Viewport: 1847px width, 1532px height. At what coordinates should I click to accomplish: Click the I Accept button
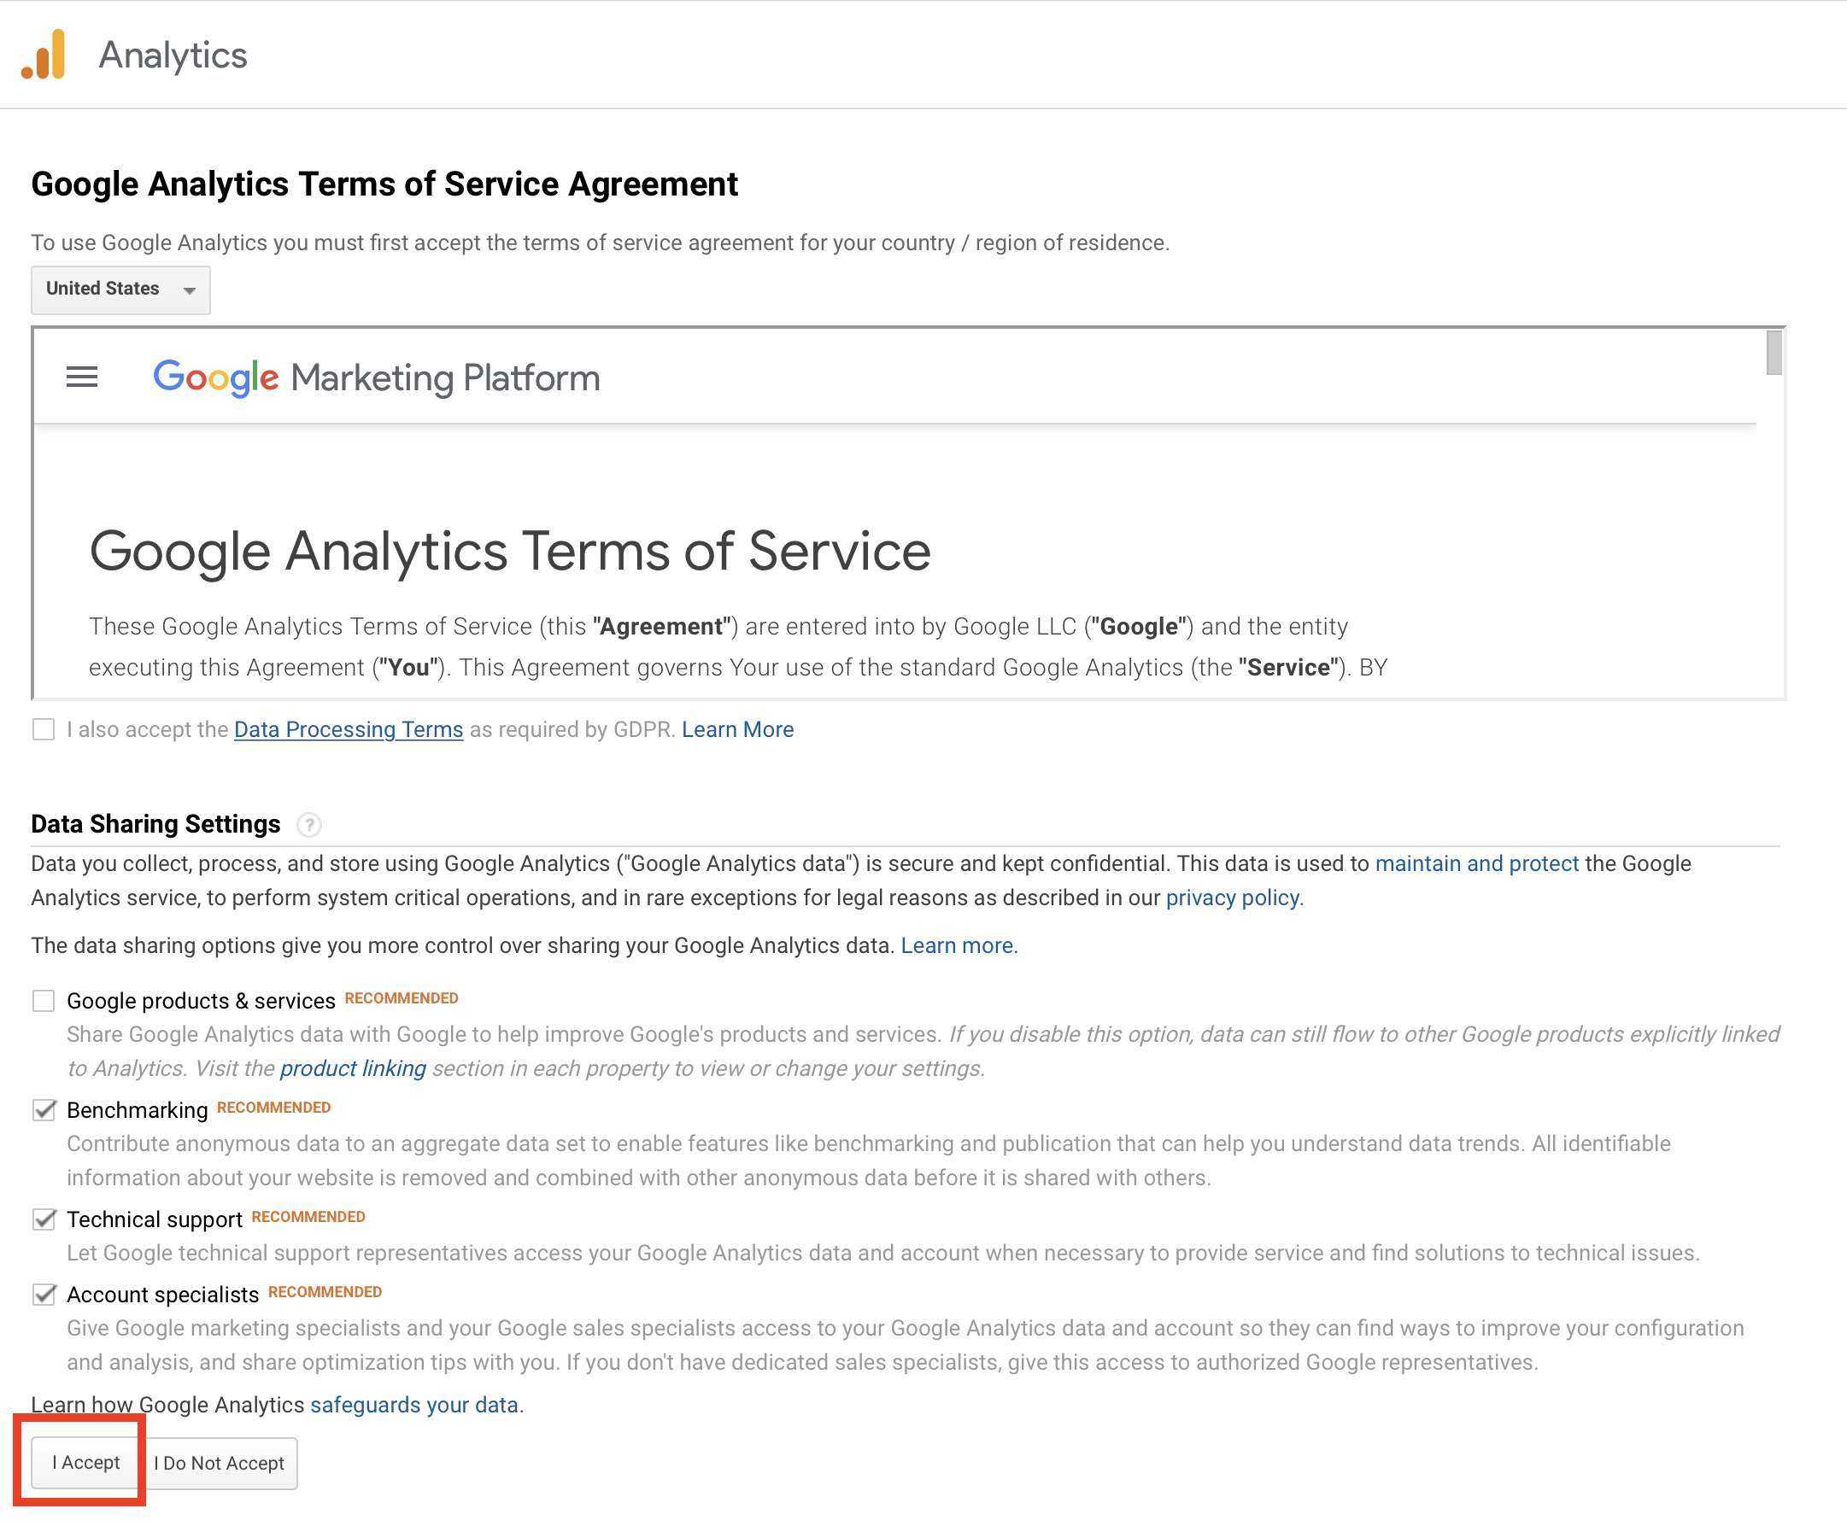85,1463
